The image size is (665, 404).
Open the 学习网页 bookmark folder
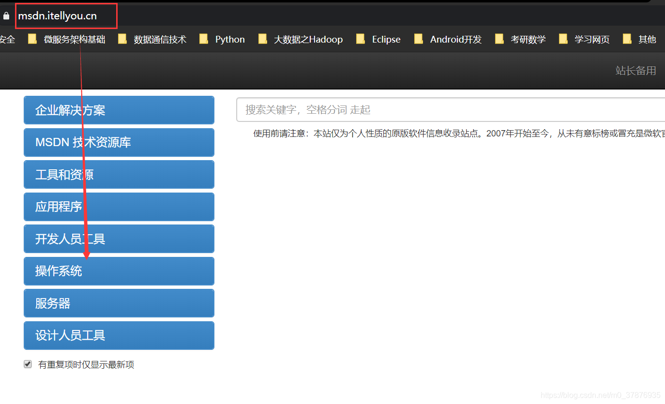(x=584, y=39)
